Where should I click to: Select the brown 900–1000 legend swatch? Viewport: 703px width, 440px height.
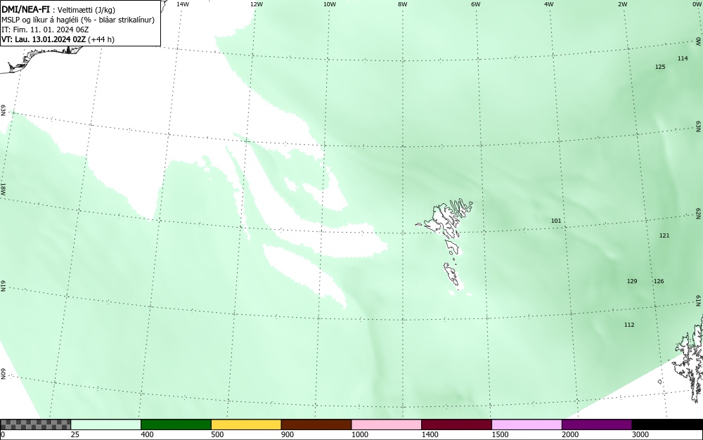[x=316, y=425]
